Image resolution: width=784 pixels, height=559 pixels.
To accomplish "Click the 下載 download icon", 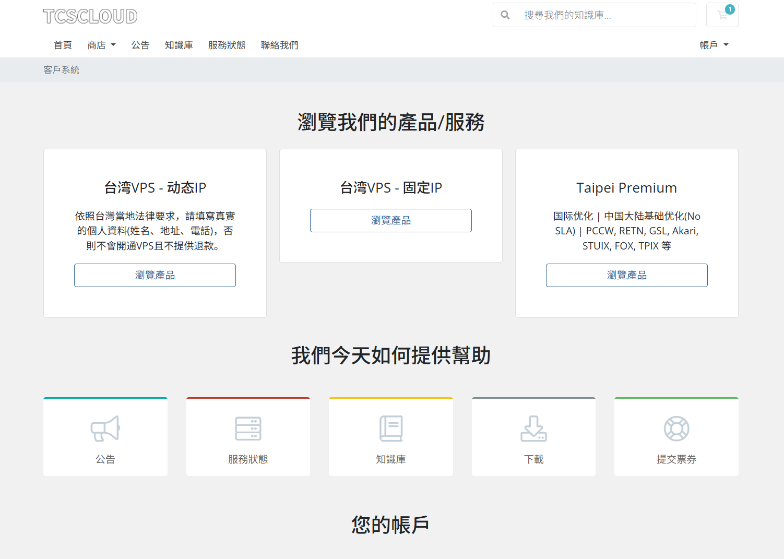I will (x=533, y=429).
